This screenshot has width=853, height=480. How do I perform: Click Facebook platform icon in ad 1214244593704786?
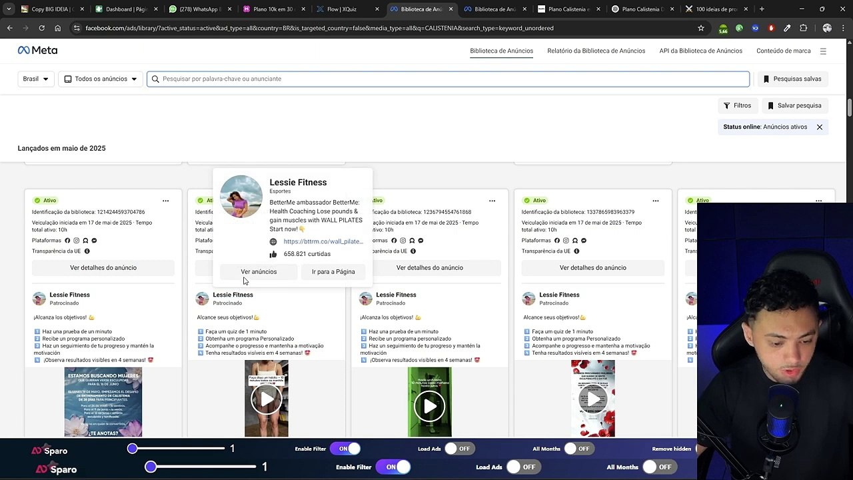tap(67, 240)
